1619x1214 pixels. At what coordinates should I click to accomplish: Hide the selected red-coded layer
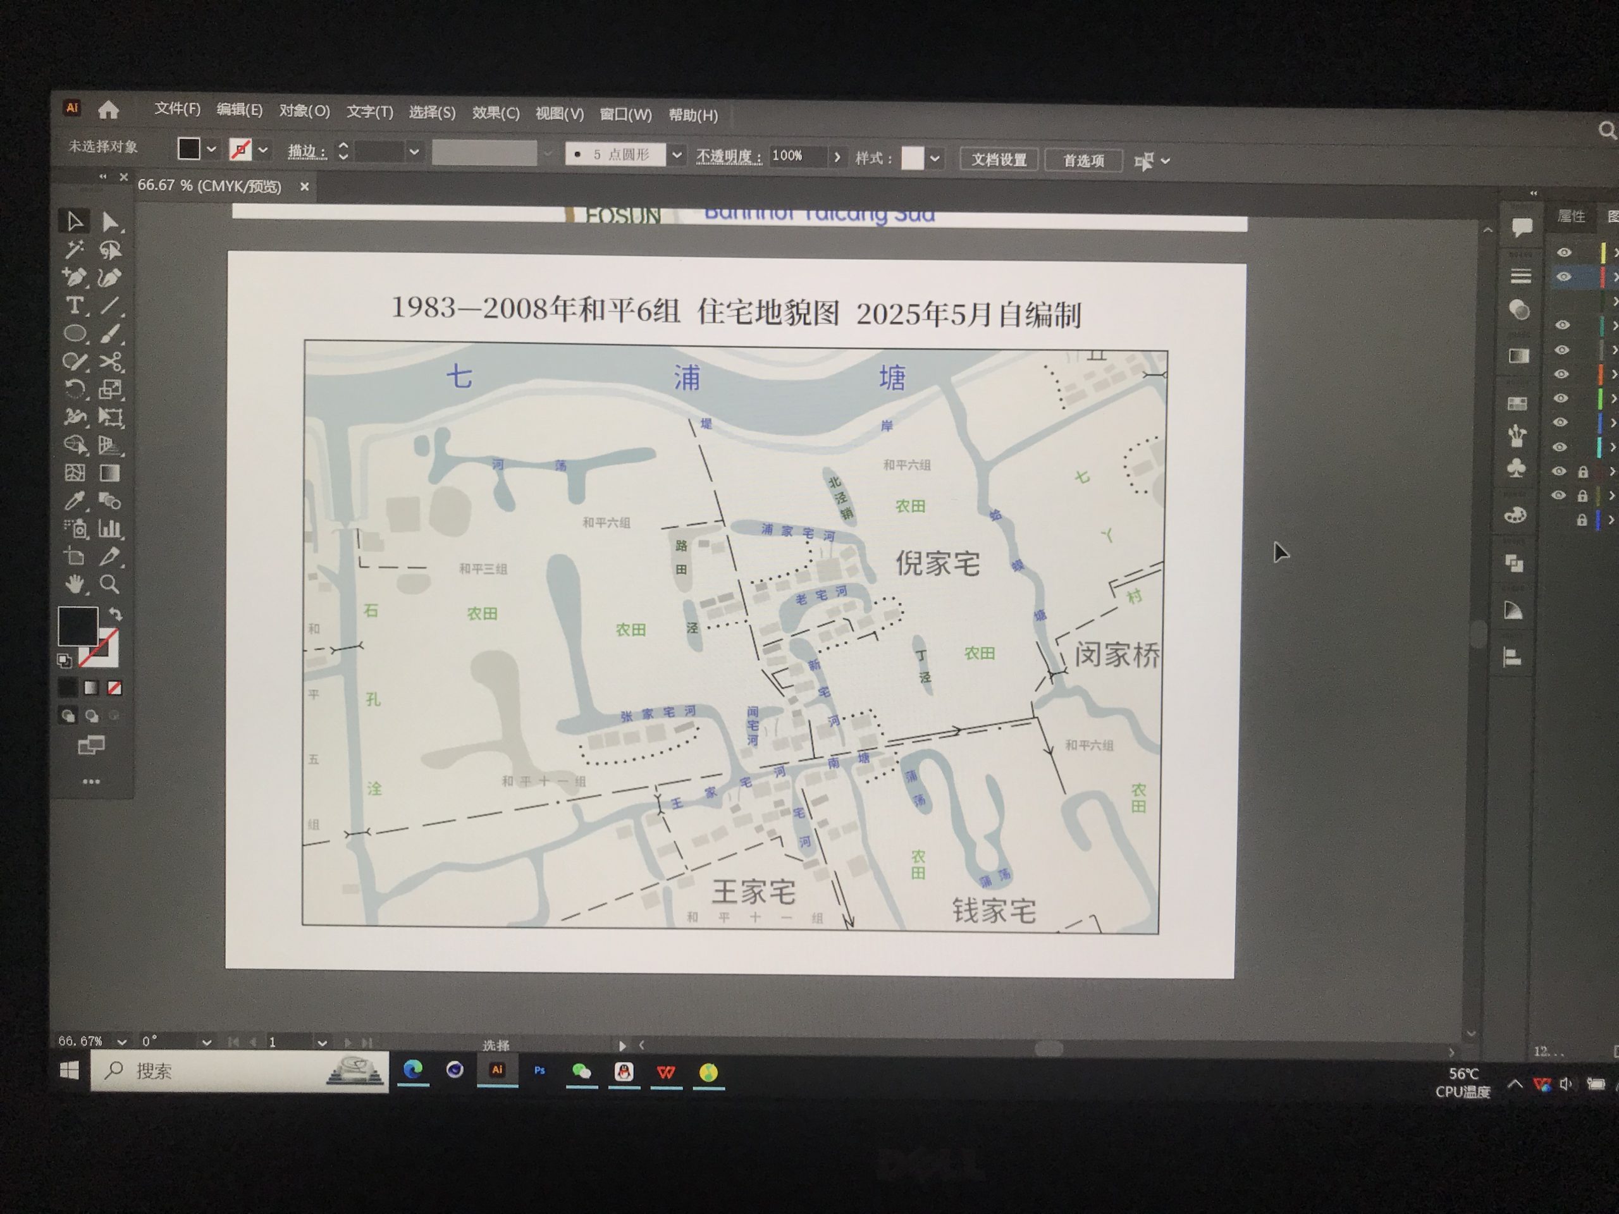(1563, 276)
